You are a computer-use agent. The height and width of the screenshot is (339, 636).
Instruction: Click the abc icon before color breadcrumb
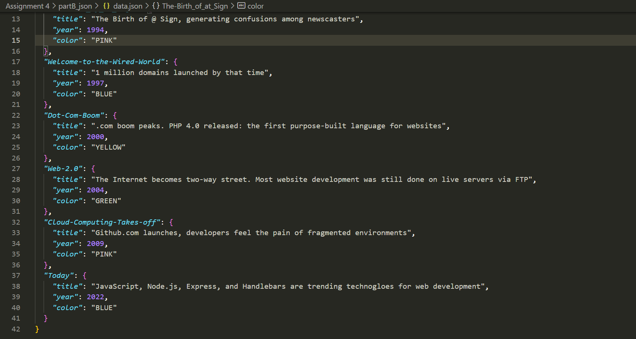click(241, 6)
